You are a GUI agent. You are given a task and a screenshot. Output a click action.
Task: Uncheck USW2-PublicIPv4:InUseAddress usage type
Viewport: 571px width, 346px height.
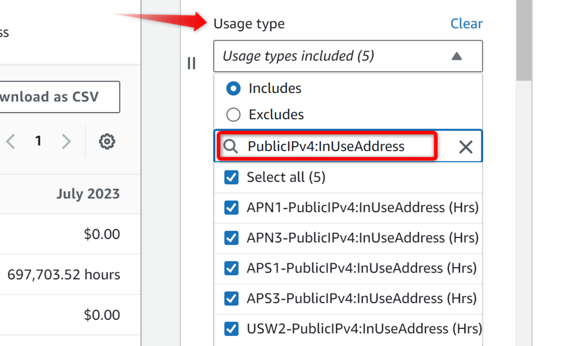click(x=231, y=328)
